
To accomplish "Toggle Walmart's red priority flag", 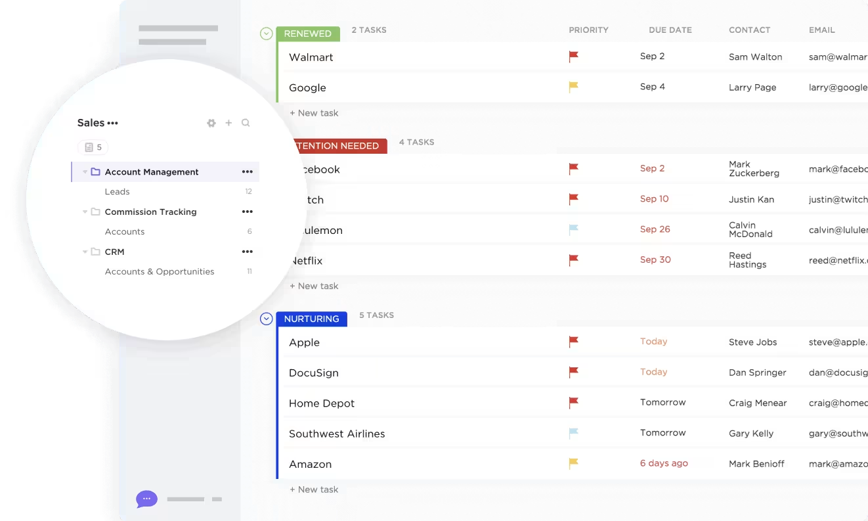I will point(573,57).
